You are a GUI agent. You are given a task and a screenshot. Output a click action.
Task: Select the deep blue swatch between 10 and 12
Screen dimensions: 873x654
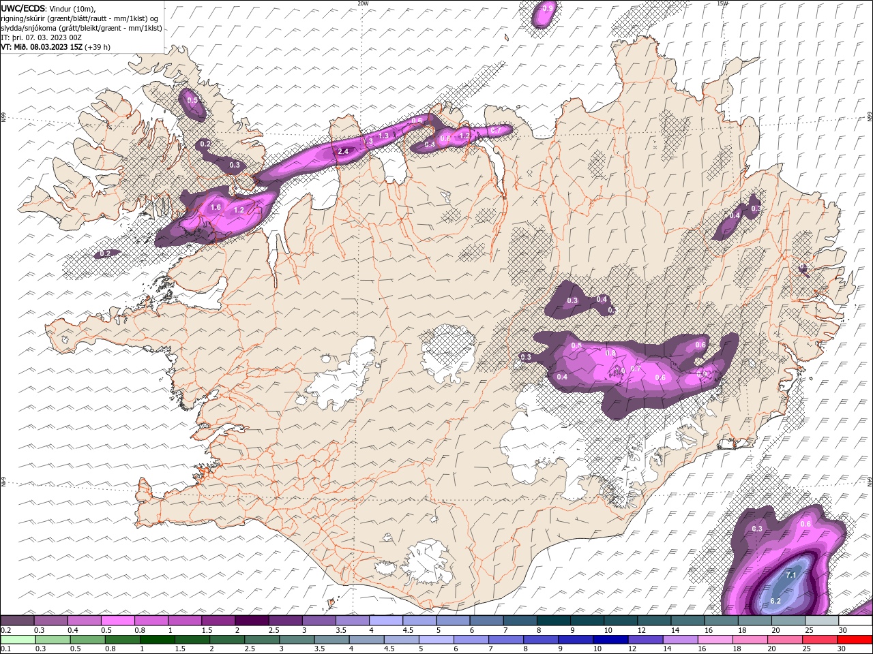610,639
